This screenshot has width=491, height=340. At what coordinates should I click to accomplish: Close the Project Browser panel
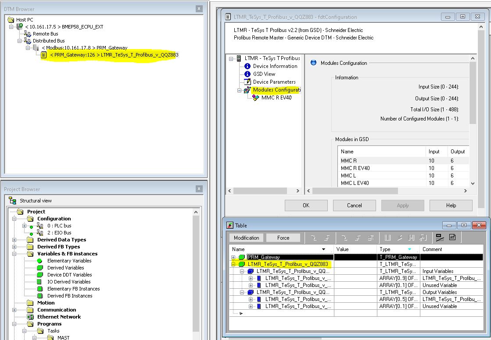tap(199, 188)
